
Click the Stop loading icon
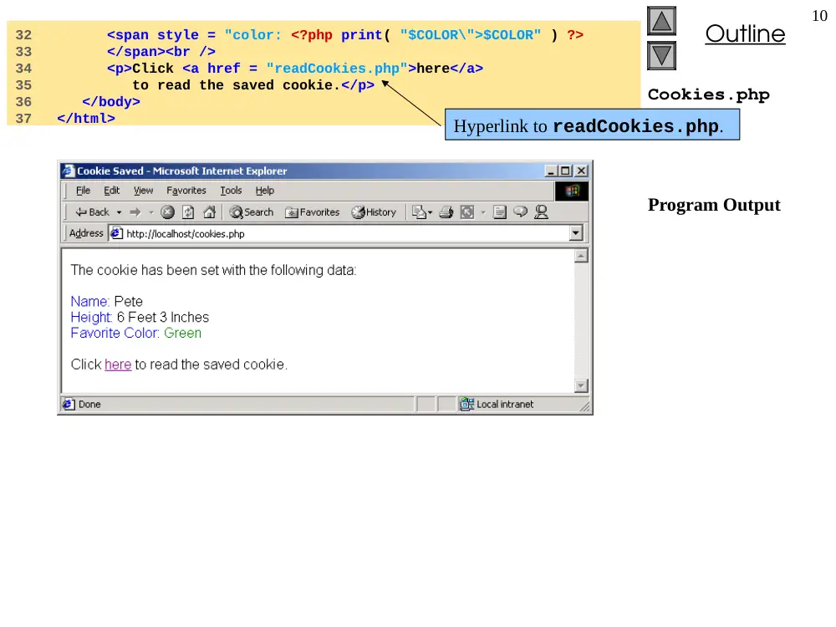[167, 212]
